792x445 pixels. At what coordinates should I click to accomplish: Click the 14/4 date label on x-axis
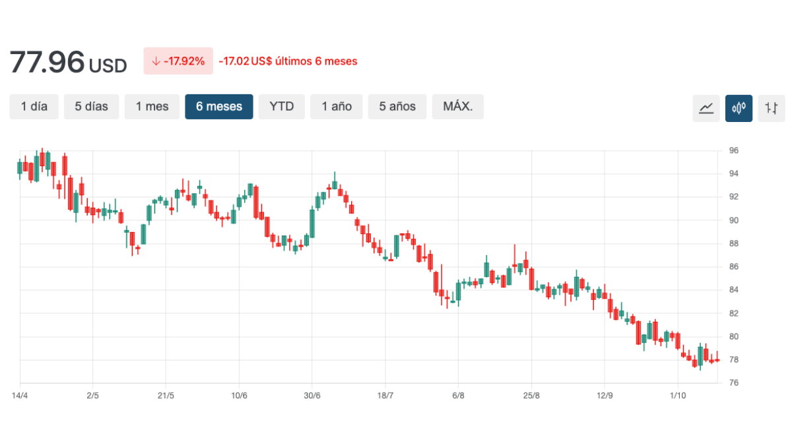pos(20,396)
